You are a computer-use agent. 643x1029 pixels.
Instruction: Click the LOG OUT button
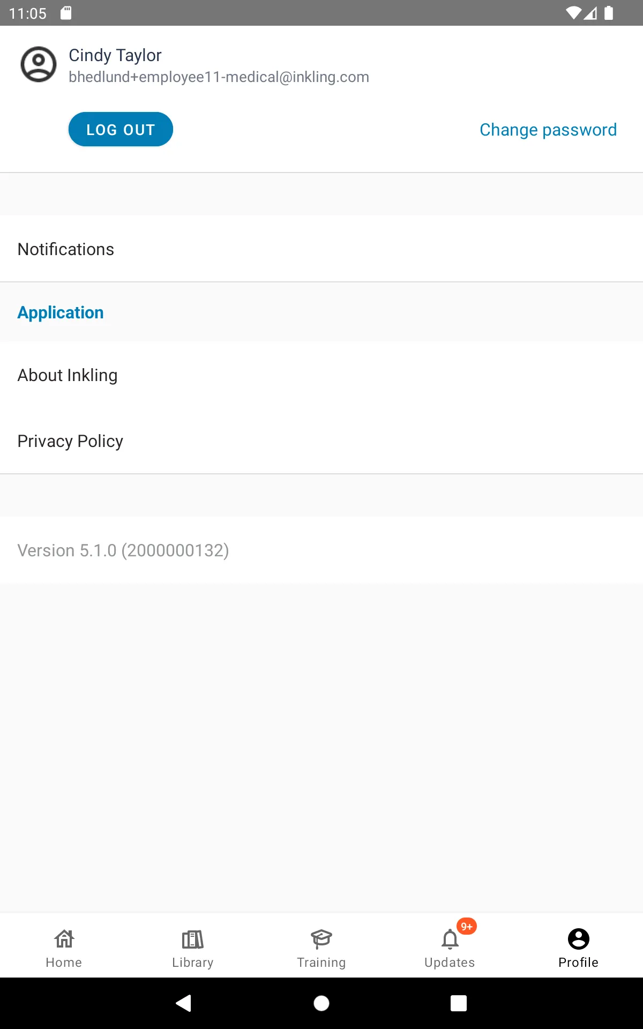(x=121, y=129)
